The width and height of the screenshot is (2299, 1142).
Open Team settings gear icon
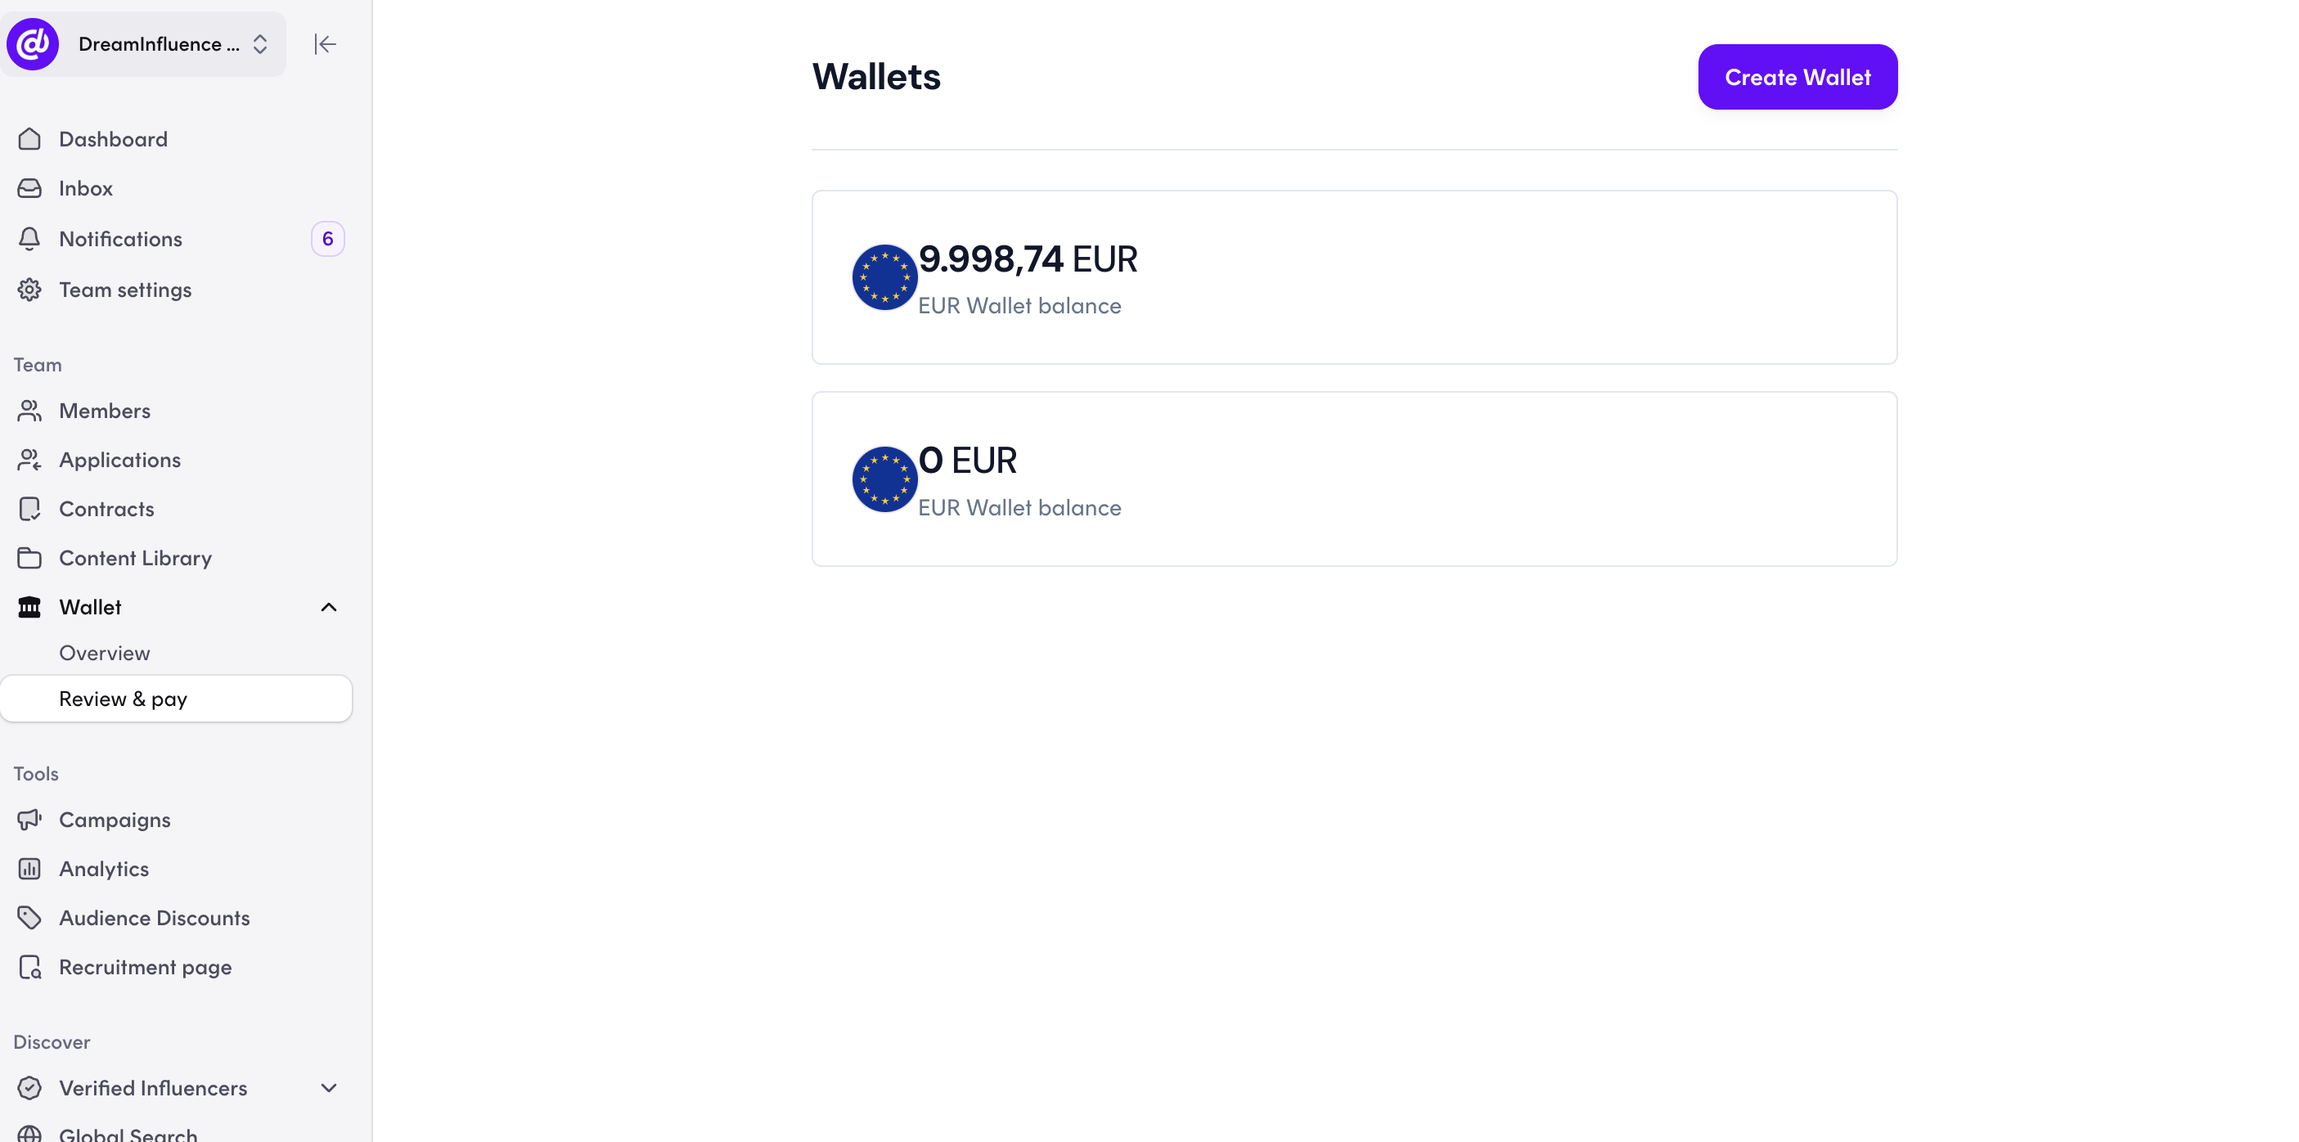(x=29, y=290)
